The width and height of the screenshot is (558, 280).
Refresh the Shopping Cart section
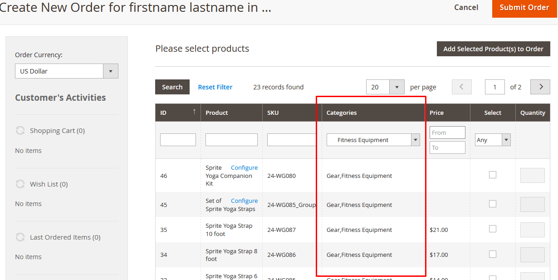[x=20, y=130]
